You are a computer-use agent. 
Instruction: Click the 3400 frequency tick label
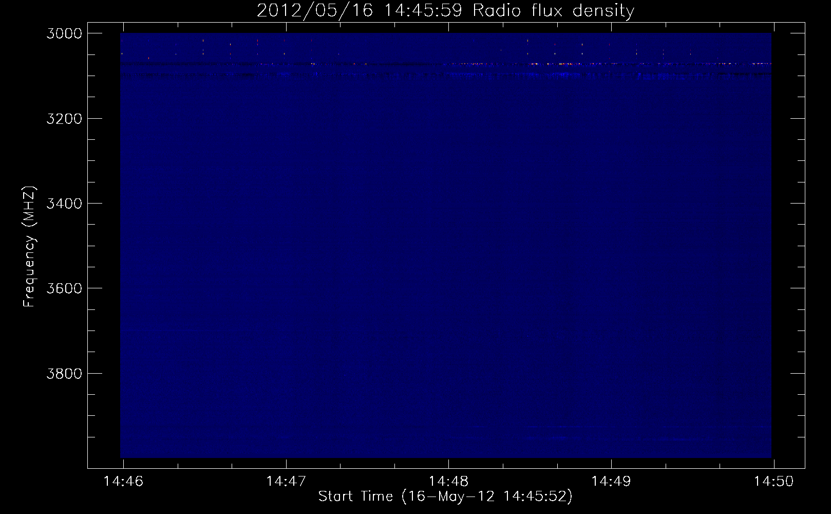[64, 204]
